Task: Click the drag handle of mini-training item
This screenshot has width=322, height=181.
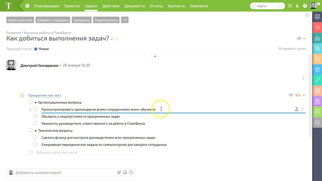Action: tap(30, 109)
